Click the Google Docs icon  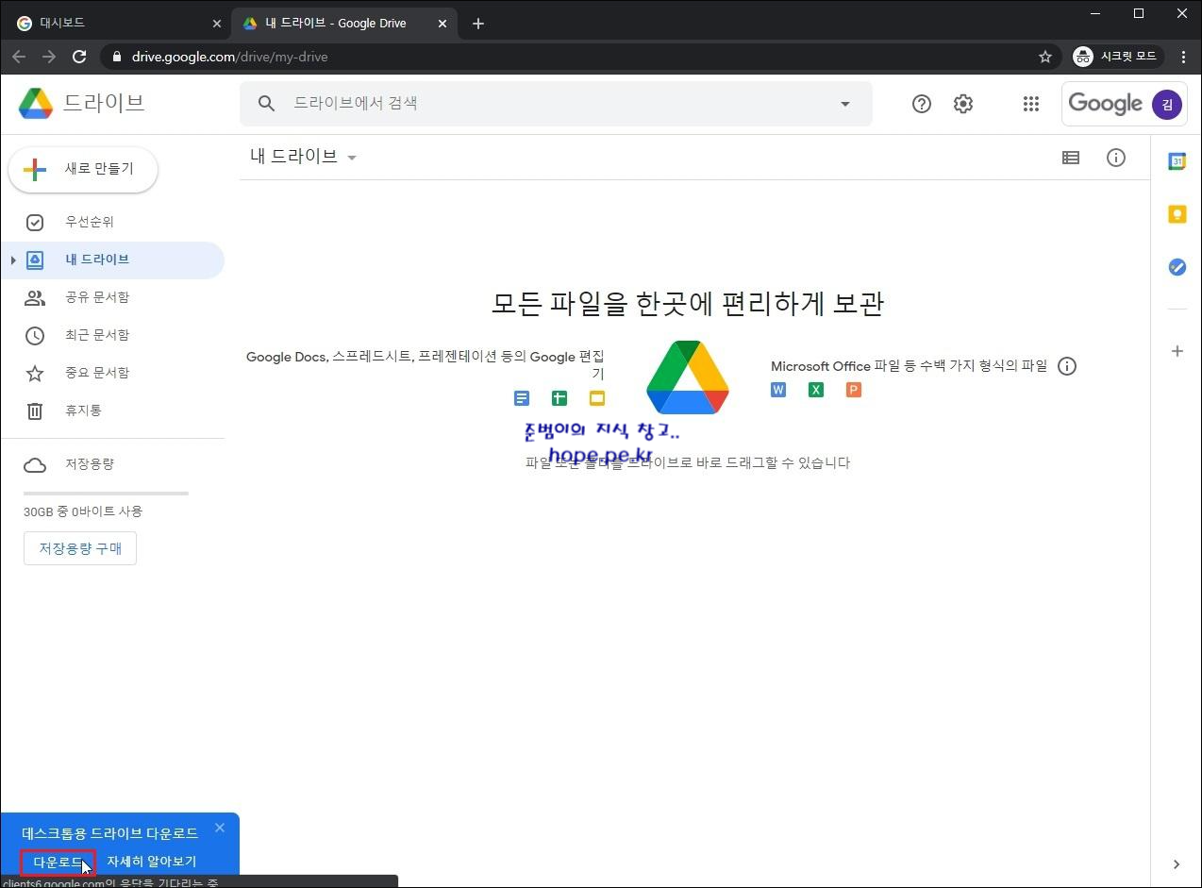[522, 398]
